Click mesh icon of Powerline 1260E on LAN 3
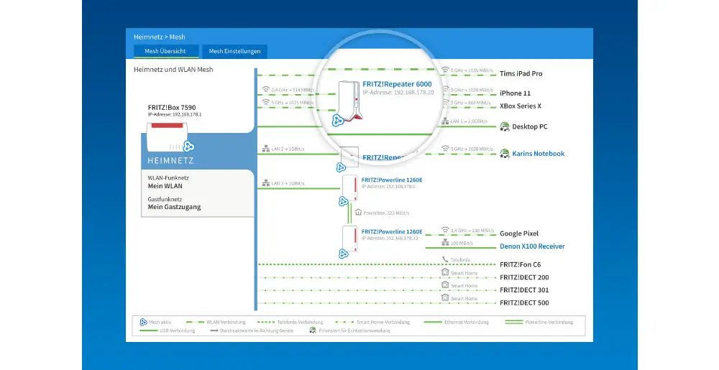The image size is (719, 370). coord(343,201)
